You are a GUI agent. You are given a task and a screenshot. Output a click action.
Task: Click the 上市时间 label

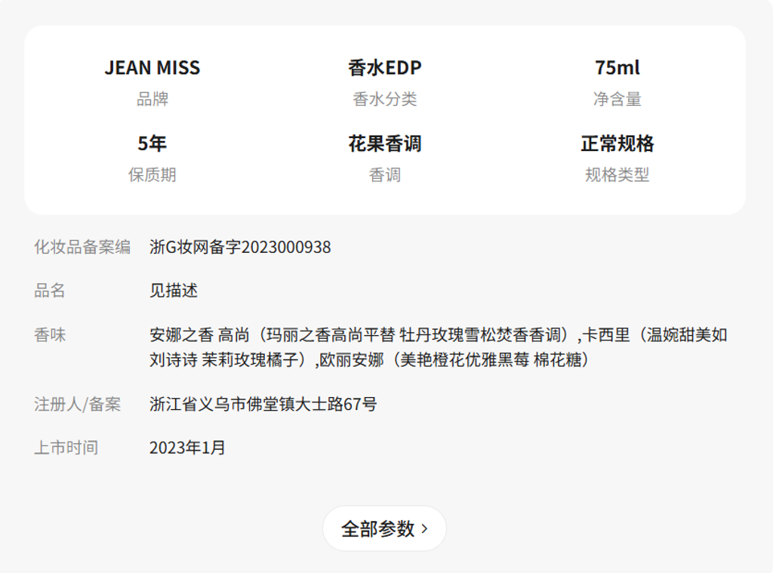pyautogui.click(x=66, y=448)
